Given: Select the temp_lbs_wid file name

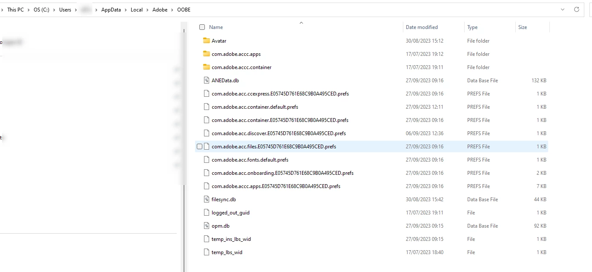Looking at the screenshot, I should tap(227, 252).
